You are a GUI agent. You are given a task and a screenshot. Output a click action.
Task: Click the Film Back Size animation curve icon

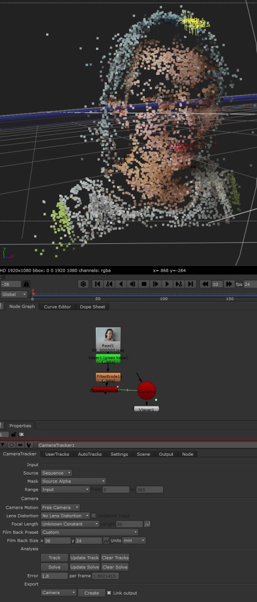pyautogui.click(x=106, y=541)
